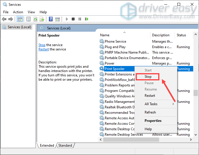This screenshot has height=155, width=199.
Task: Select the Radio Management service
Action: coord(117,101)
